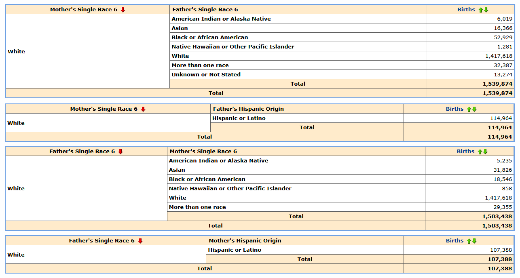The height and width of the screenshot is (278, 520).
Task: Click Black or African American label beside 18,546
Action: click(207, 179)
